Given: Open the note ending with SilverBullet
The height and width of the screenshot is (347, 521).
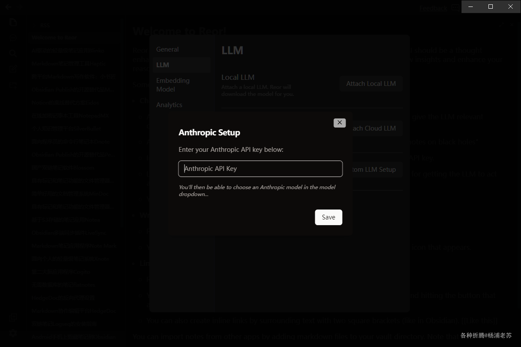Looking at the screenshot, I should (66, 129).
